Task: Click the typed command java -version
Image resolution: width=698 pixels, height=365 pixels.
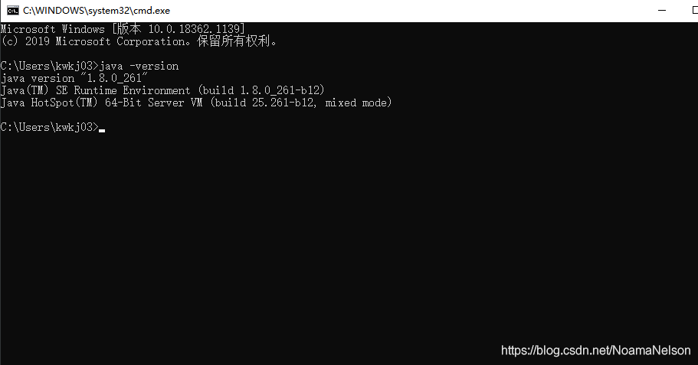Action: 139,67
